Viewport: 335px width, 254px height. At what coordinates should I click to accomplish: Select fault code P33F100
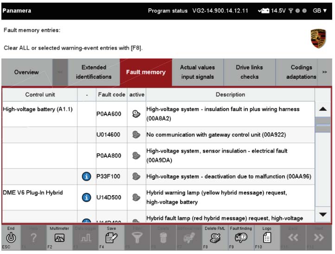point(108,177)
